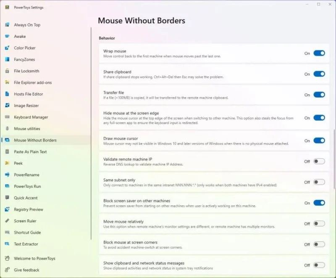Image resolution: width=336 pixels, height=278 pixels.
Task: Click the sidebar navigation scrollbar
Action: [x=91, y=133]
